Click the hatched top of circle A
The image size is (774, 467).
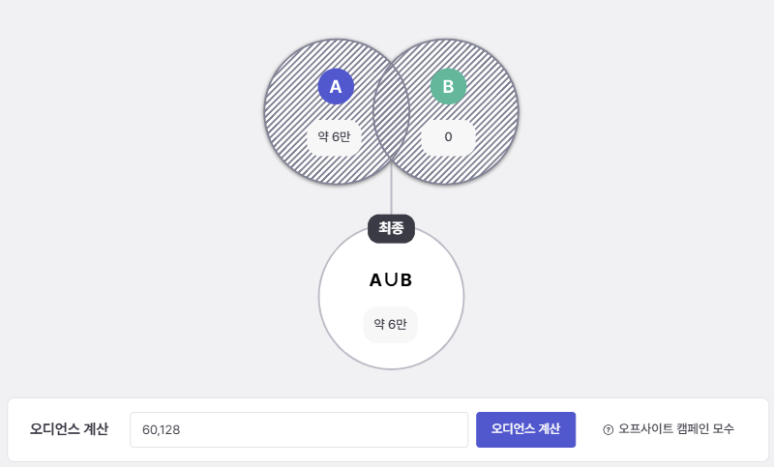[x=336, y=53]
